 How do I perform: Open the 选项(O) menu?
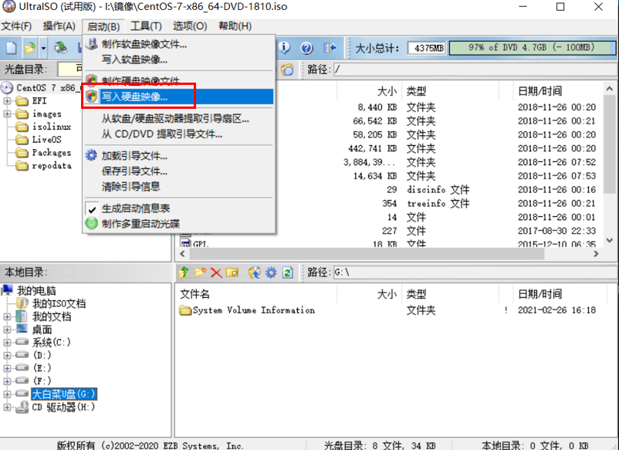point(190,26)
